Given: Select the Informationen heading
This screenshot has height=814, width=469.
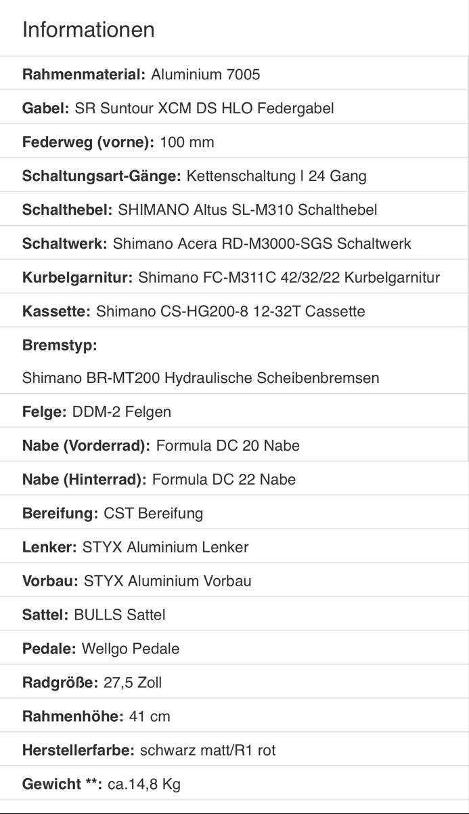Looking at the screenshot, I should [89, 30].
